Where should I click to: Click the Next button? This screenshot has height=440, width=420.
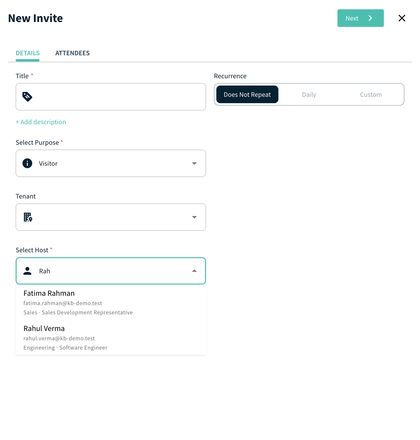point(360,18)
